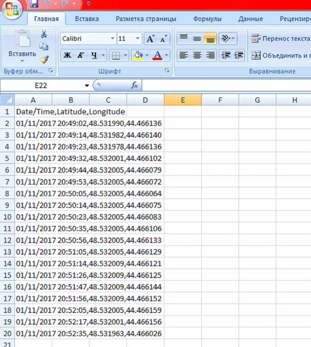
Task: Expand the Calibri font list
Action: point(113,39)
